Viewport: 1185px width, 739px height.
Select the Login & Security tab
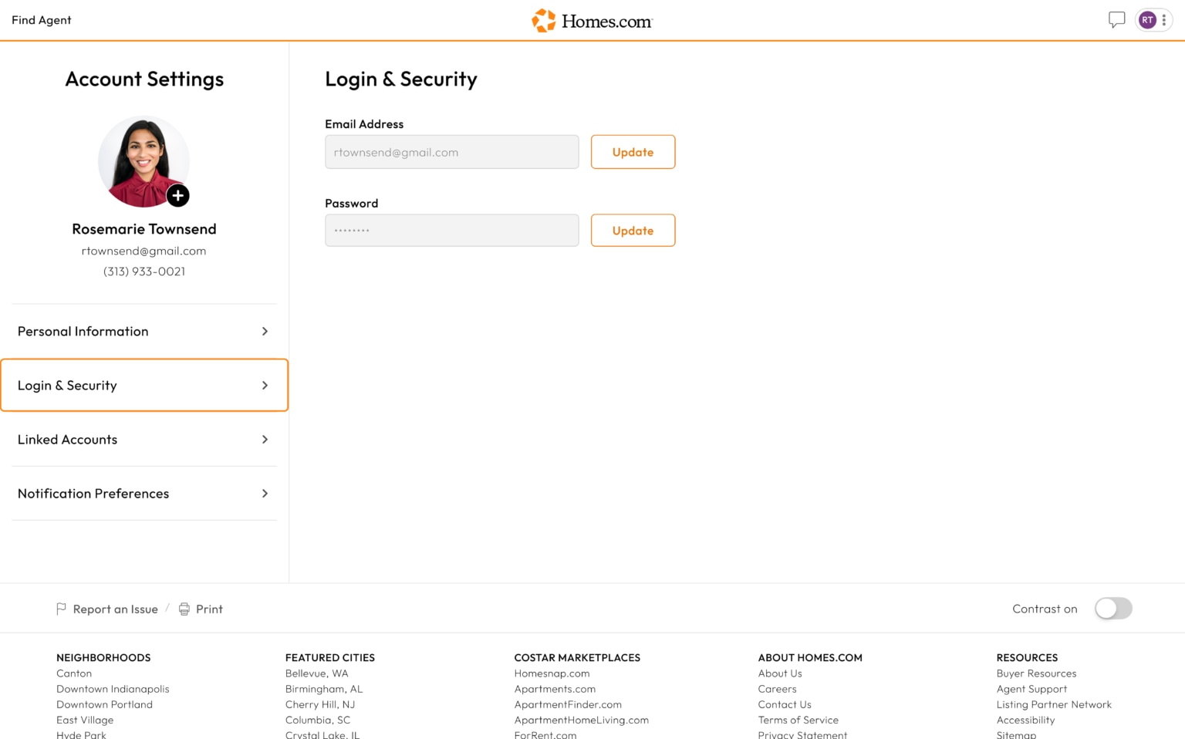tap(143, 385)
